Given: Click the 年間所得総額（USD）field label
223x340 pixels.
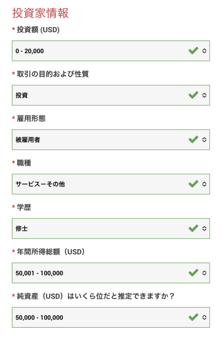Looking at the screenshot, I should 51,252.
